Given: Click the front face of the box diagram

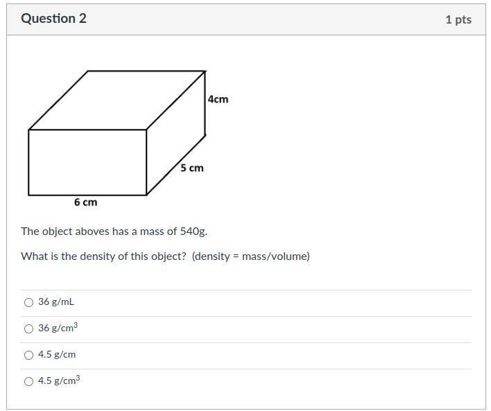Looking at the screenshot, I should [x=87, y=162].
